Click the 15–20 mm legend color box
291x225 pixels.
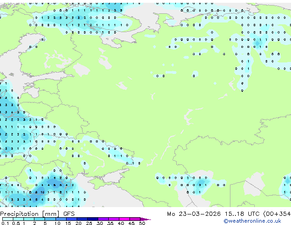click(71, 219)
